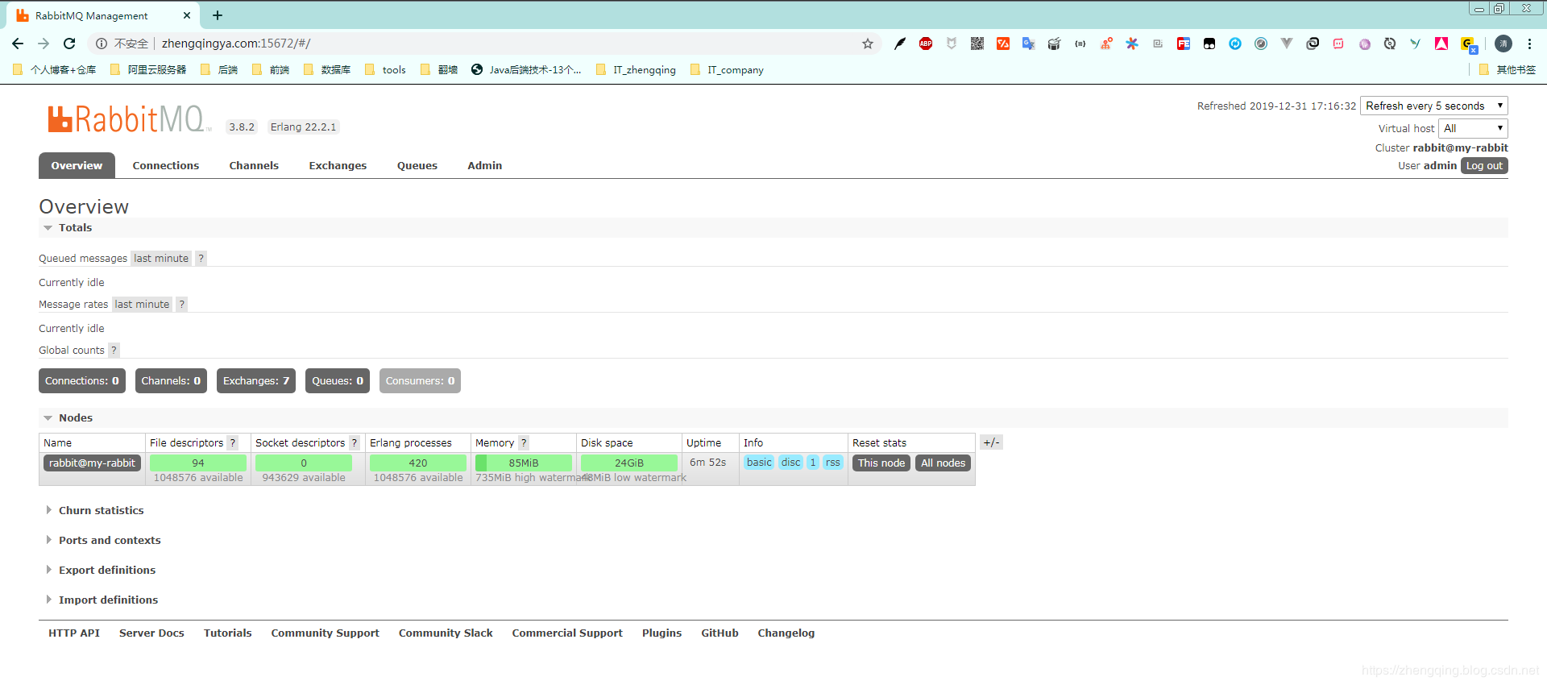The height and width of the screenshot is (685, 1547).
Task: Open the Queues tab
Action: coord(417,166)
